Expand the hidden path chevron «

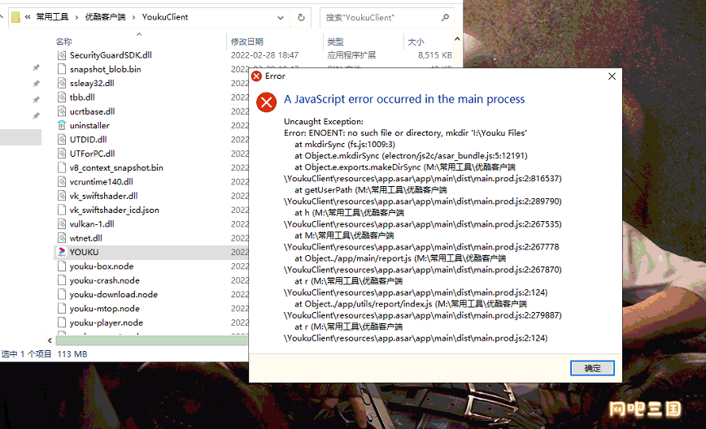28,17
